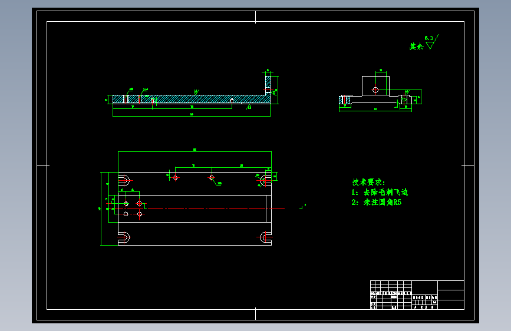Select the hatched vertical flange in the front view

tap(268, 85)
